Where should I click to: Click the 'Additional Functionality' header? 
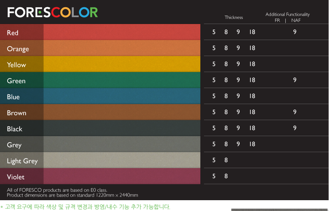tap(287, 14)
